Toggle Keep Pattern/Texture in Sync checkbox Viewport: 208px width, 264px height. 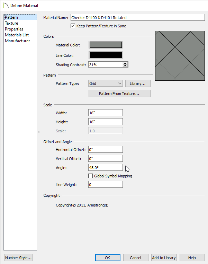pos(73,26)
